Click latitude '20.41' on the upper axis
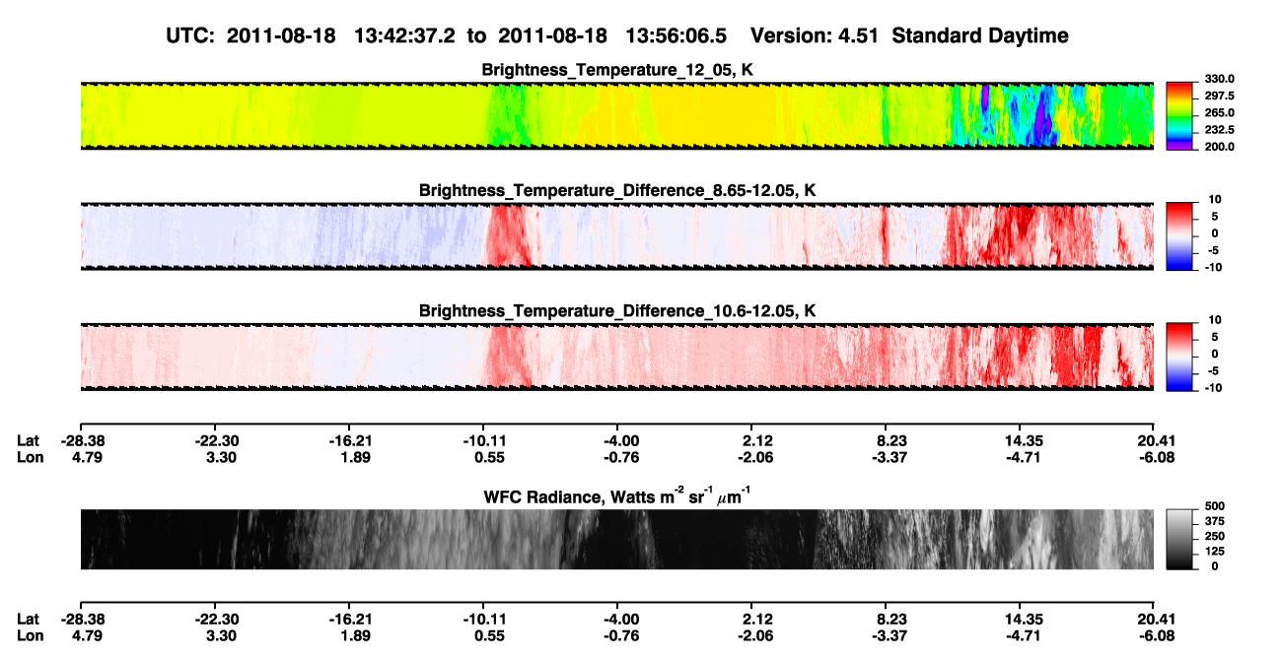 point(1155,441)
